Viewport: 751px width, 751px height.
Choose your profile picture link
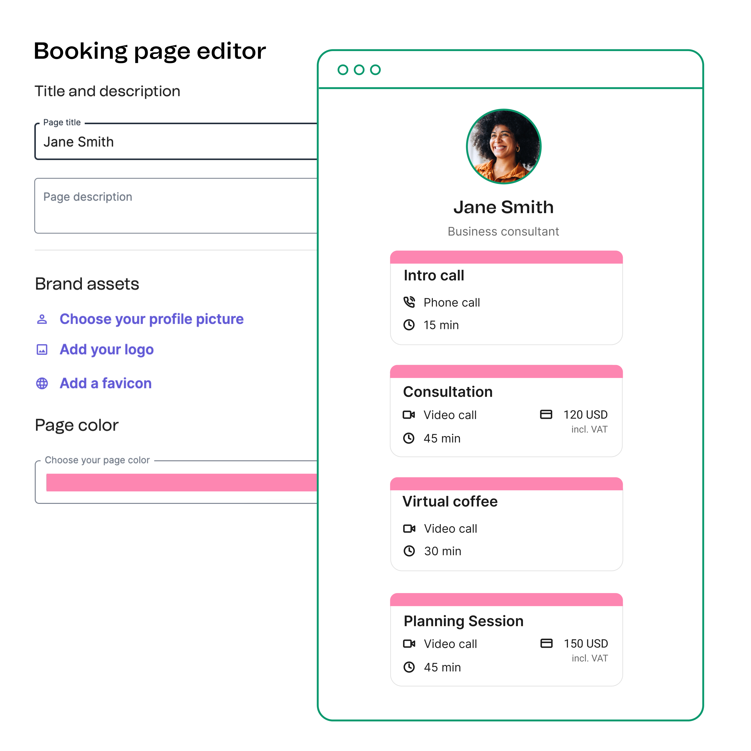click(152, 319)
